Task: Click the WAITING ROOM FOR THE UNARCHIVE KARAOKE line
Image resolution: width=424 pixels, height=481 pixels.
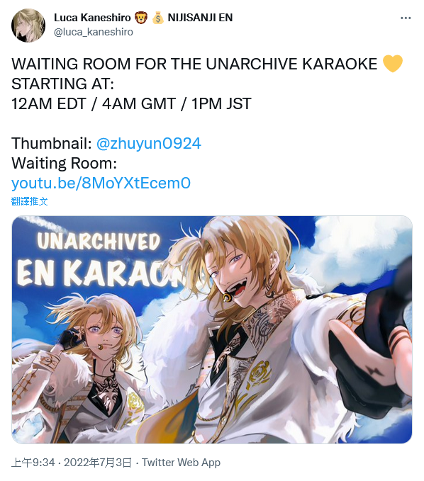Action: pos(194,64)
